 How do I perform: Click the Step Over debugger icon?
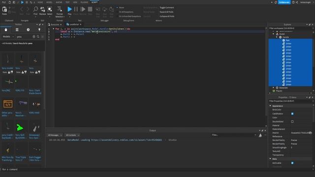[x=105, y=9]
